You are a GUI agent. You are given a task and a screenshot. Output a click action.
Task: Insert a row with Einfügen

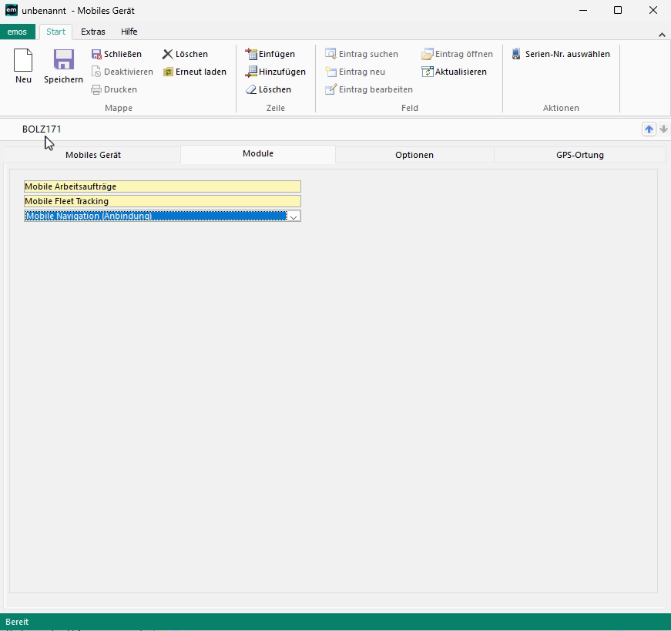point(270,54)
